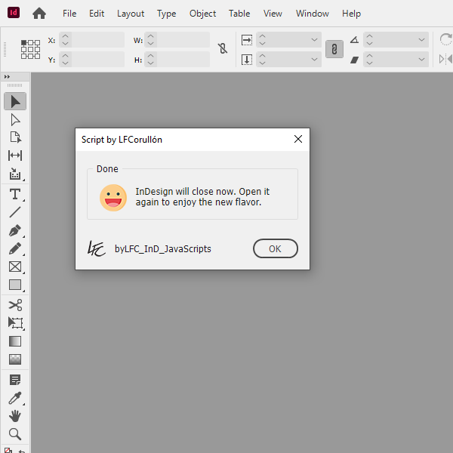
Task: Select the Type tool
Action: [15, 194]
